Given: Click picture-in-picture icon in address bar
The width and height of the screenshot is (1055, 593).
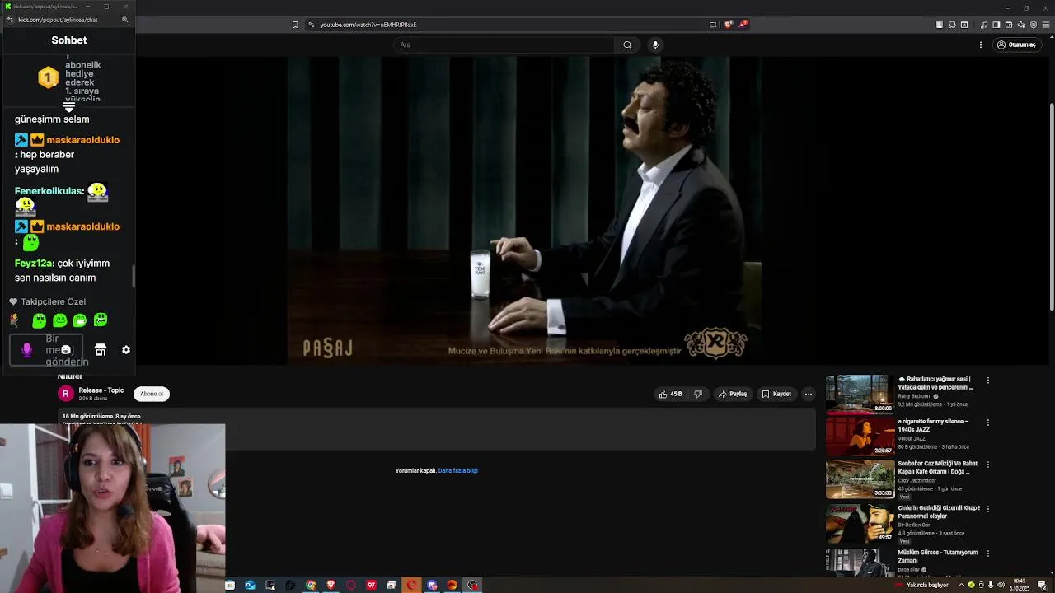Looking at the screenshot, I should pos(713,25).
